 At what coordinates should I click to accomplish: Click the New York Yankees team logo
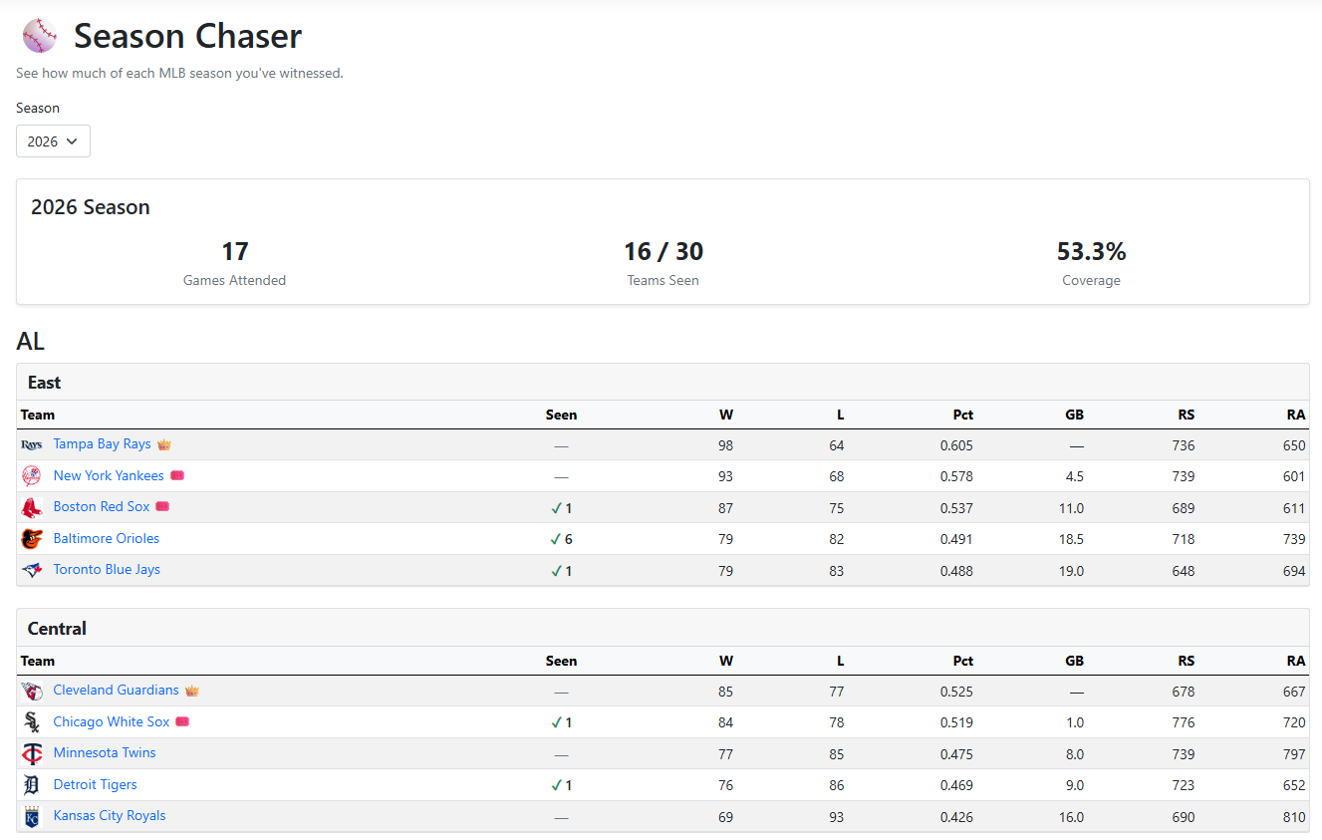[x=32, y=476]
